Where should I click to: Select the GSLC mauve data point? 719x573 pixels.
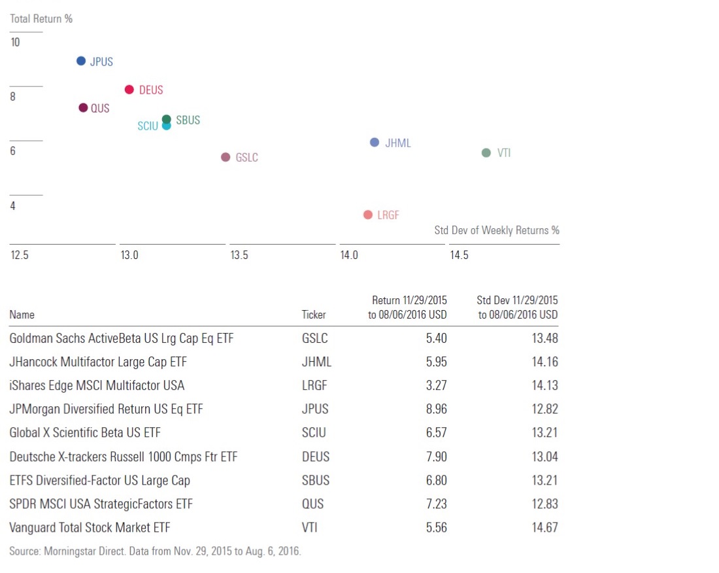coord(226,157)
